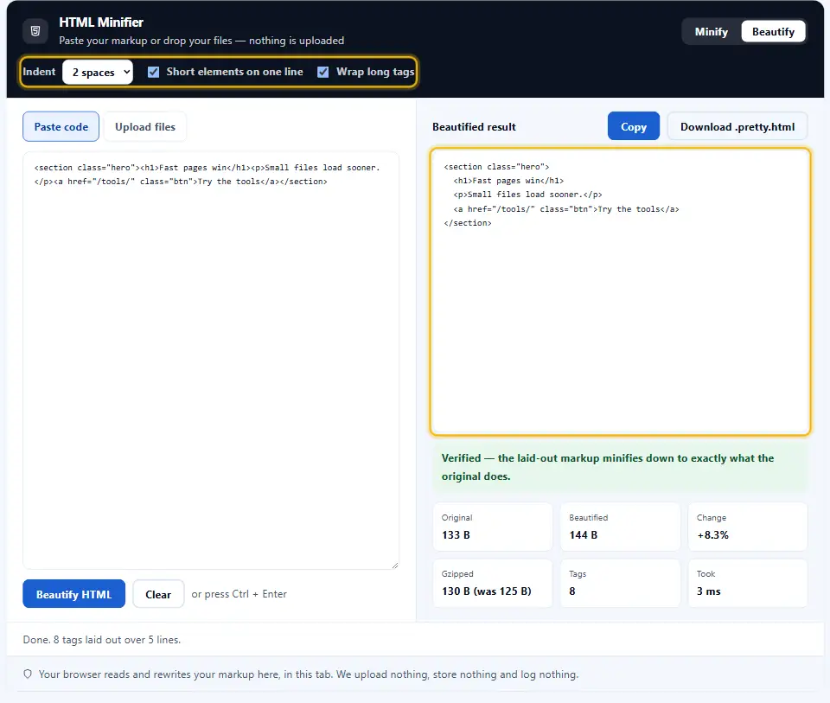Click the <h1>Fast pages win</h1> result line
The height and width of the screenshot is (703, 830).
click(x=508, y=181)
